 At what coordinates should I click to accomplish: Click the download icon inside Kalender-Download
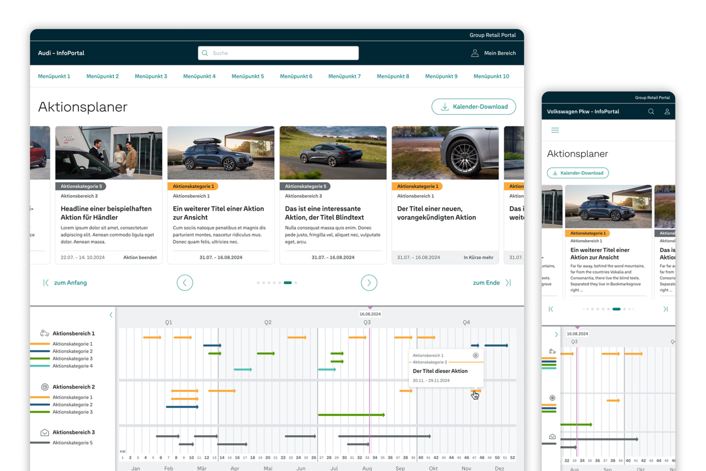click(444, 107)
